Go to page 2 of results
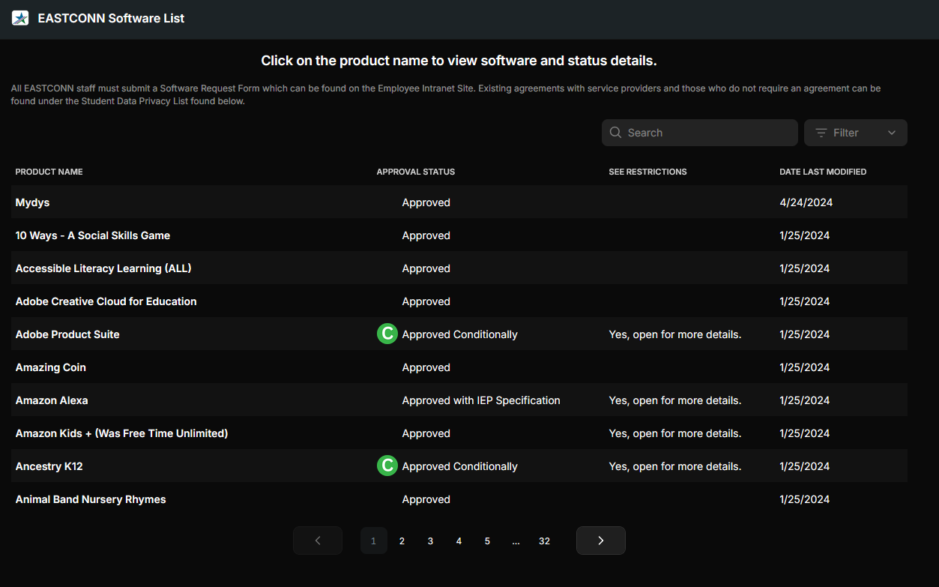This screenshot has height=587, width=939. click(402, 541)
